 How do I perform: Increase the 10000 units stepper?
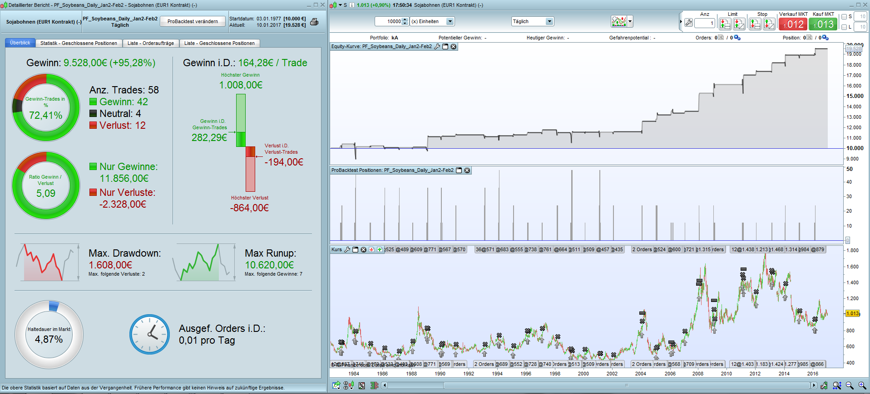coord(405,19)
